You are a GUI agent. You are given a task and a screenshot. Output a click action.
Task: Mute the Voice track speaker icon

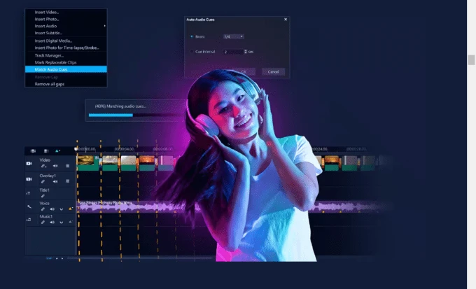pyautogui.click(x=52, y=209)
